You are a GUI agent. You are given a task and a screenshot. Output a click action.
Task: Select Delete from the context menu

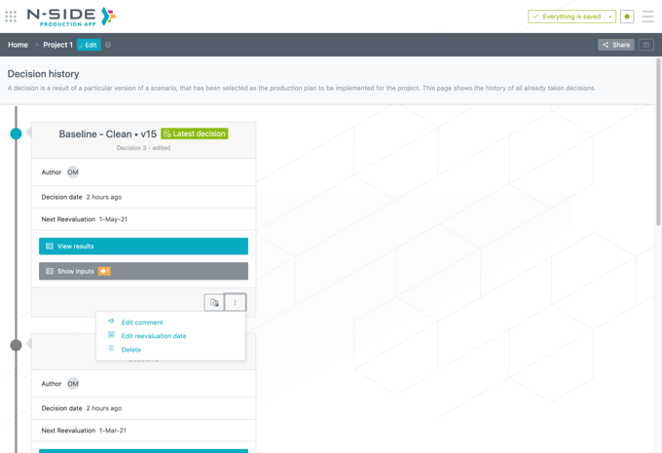[x=131, y=350]
